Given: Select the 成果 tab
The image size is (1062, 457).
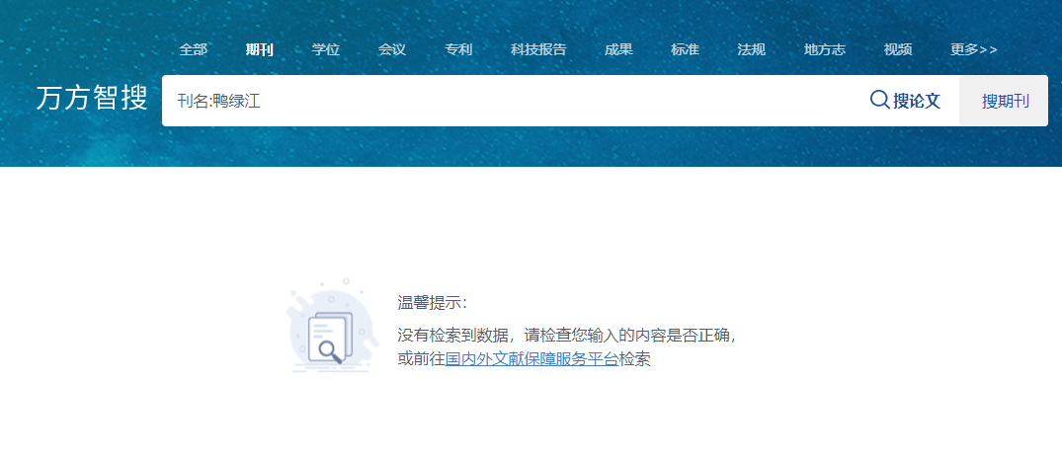Looking at the screenshot, I should [618, 49].
